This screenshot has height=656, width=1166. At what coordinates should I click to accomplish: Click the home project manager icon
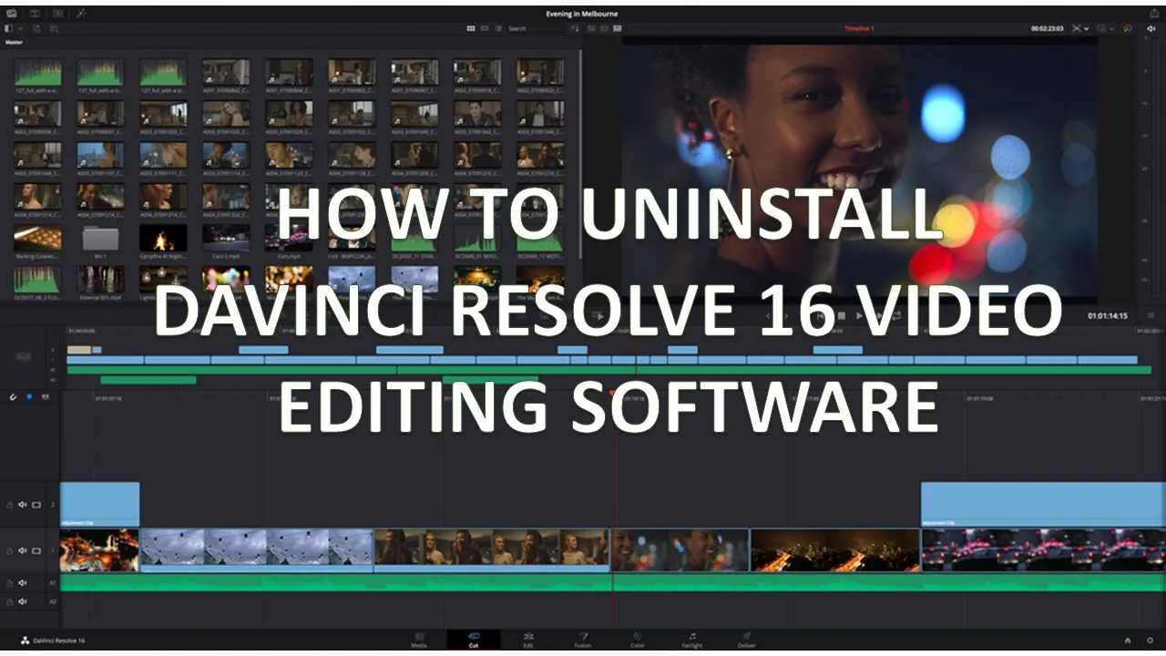[1128, 641]
